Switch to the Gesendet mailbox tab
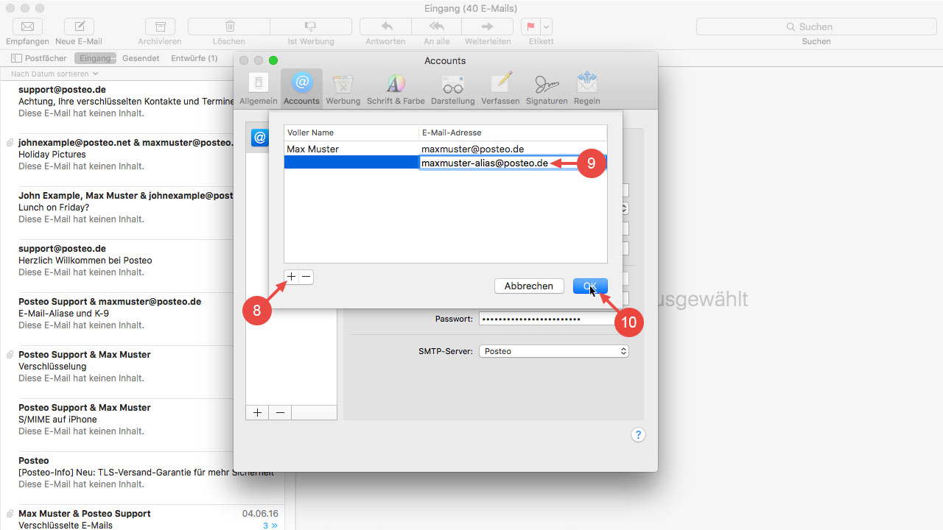 point(141,58)
